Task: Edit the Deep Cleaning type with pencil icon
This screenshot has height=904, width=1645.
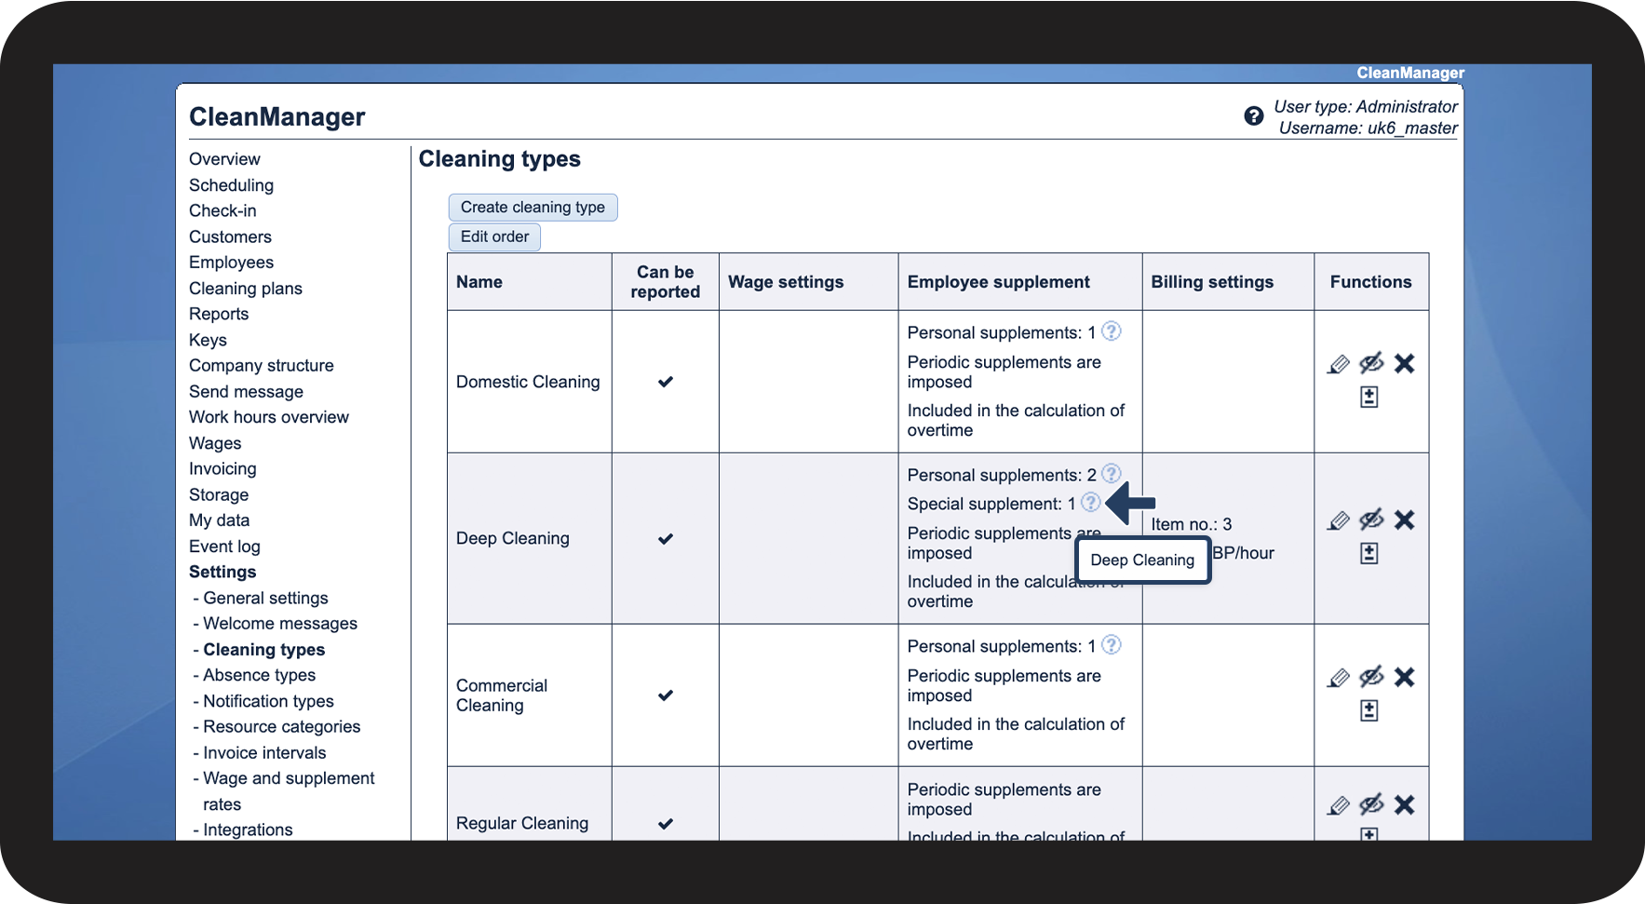Action: click(x=1338, y=520)
